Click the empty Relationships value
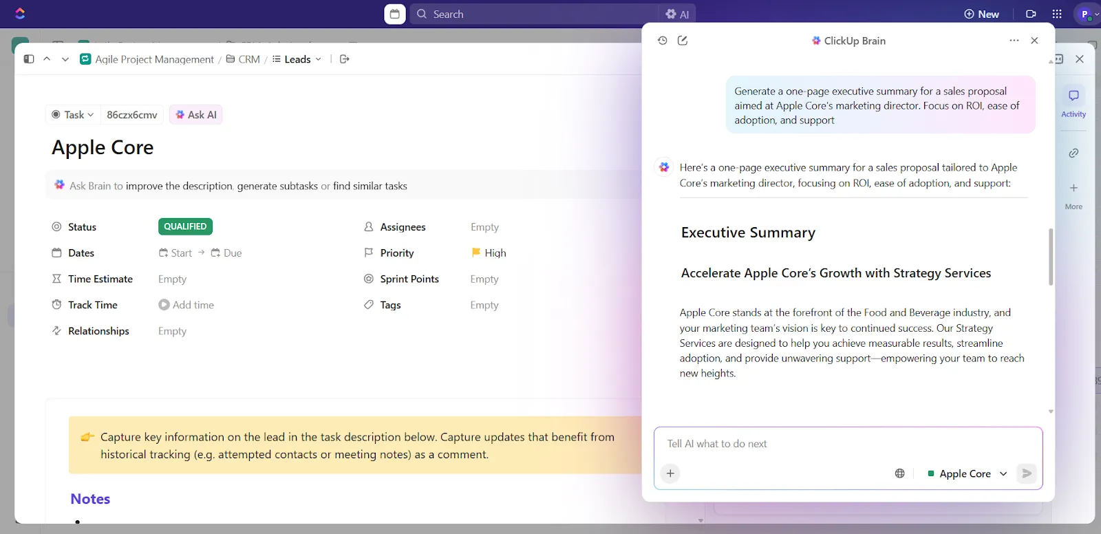This screenshot has height=534, width=1101. [x=172, y=331]
